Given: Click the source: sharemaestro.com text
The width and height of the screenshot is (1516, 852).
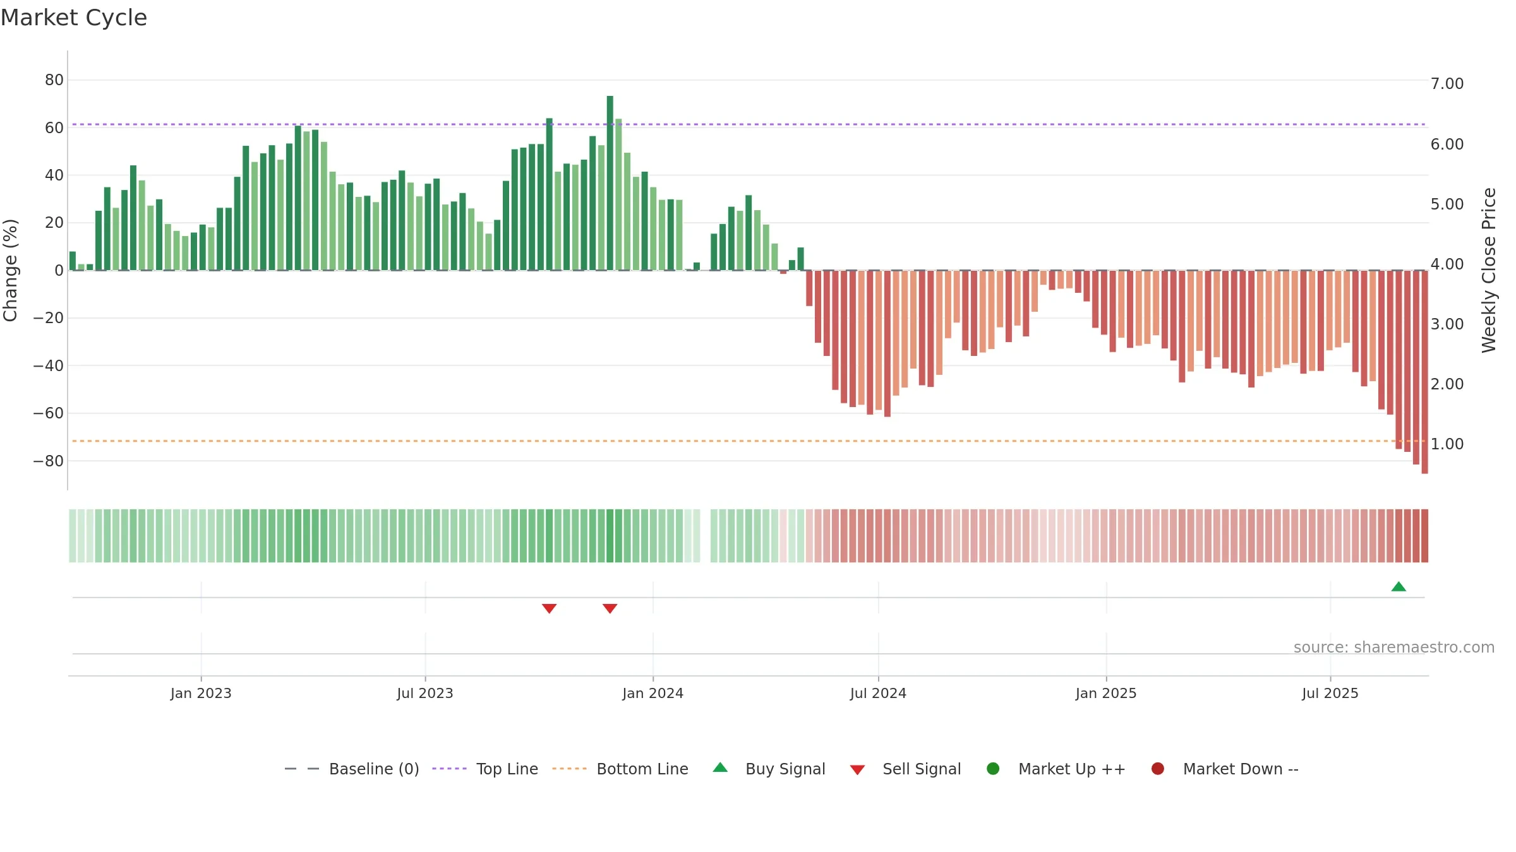Looking at the screenshot, I should [1394, 647].
